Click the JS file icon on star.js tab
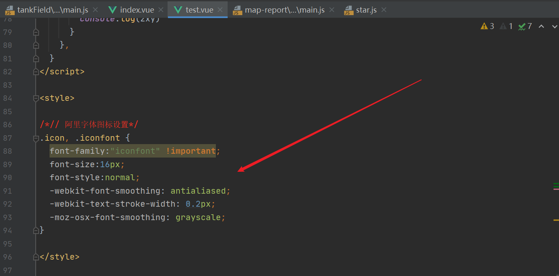559x276 pixels. click(349, 10)
